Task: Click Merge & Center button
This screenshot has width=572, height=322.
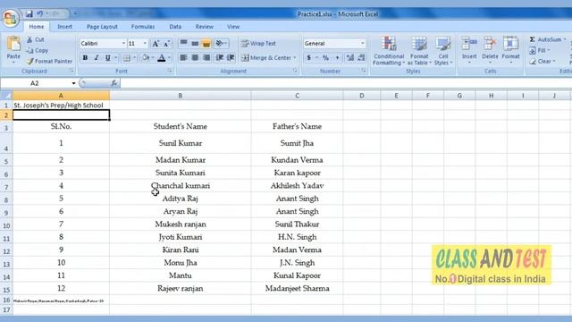Action: 266,57
